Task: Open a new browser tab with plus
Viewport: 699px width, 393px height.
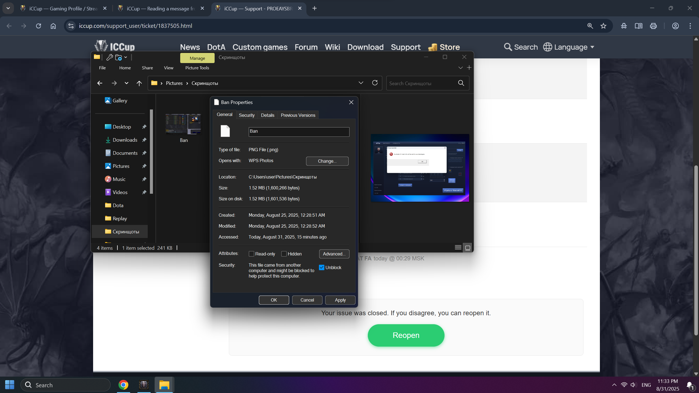Action: 315,8
